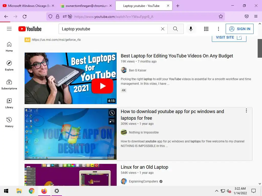The image size is (262, 196).
Task: Play the Best Laptops for YouTube thumbnail
Action: [x=71, y=78]
